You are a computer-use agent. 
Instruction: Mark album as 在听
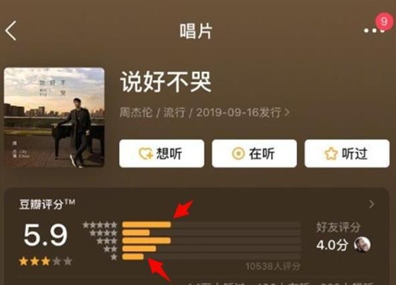(254, 154)
